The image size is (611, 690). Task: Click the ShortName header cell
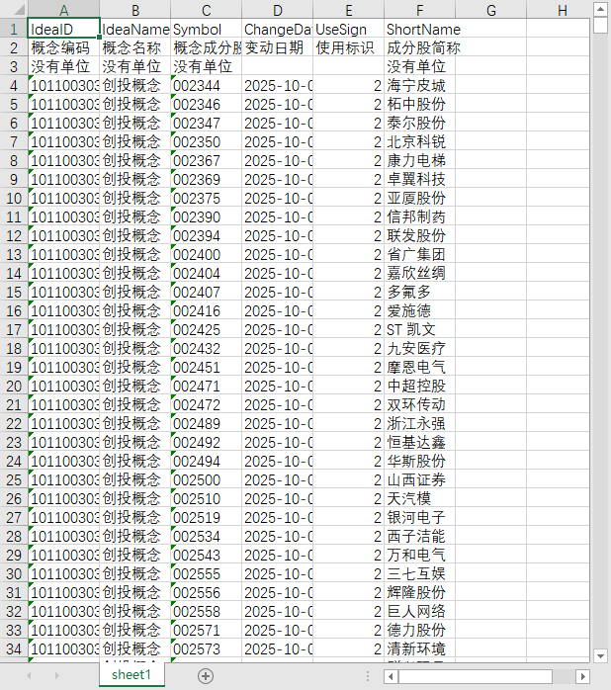point(419,29)
